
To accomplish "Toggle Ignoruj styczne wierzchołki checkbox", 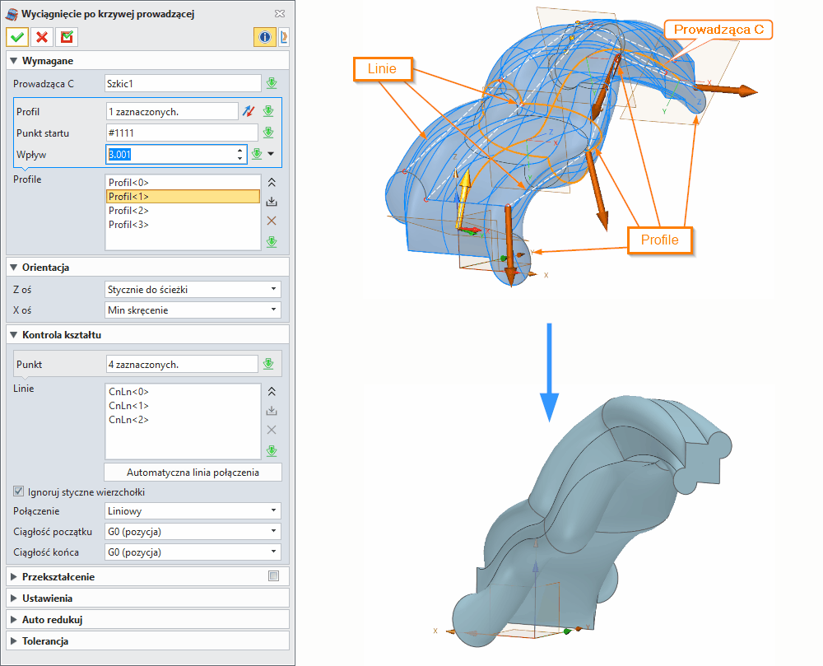I will tap(19, 492).
